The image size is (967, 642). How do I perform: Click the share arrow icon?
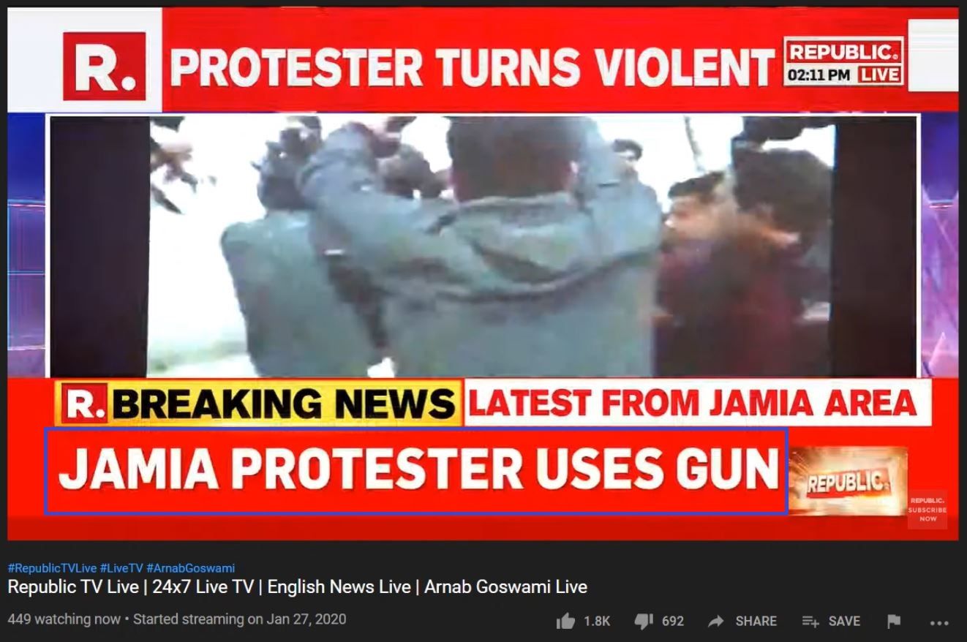[716, 621]
